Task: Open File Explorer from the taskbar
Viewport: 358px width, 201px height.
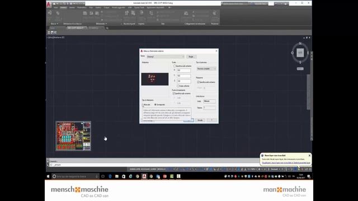Action: [x=117, y=176]
